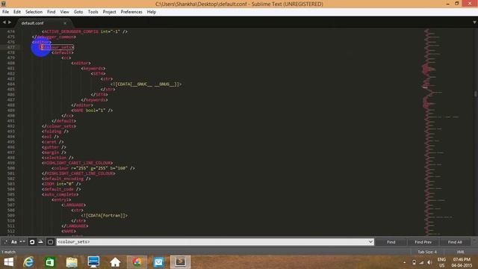Toggle 'in selection' search option

coord(40,242)
